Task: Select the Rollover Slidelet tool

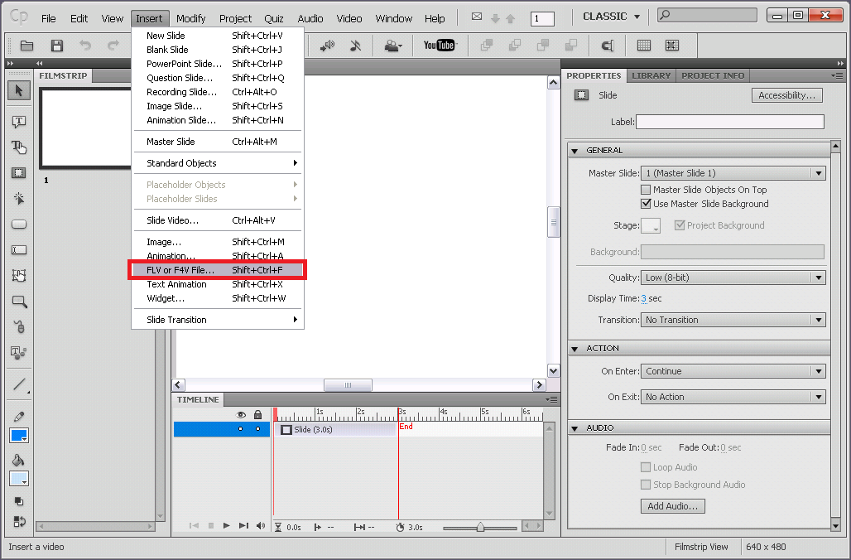Action: tap(19, 275)
